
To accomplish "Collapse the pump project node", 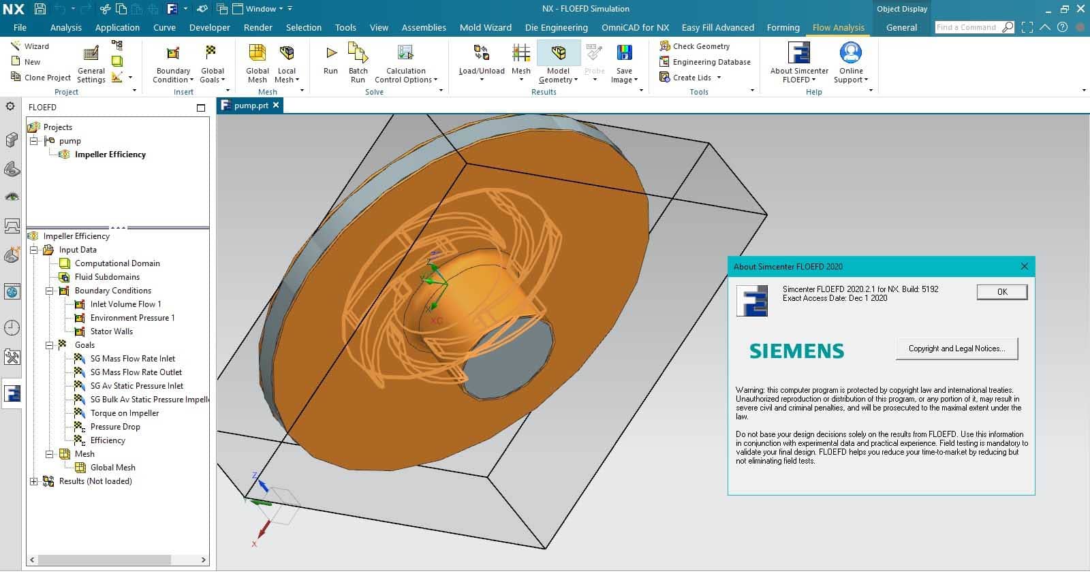I will [33, 141].
